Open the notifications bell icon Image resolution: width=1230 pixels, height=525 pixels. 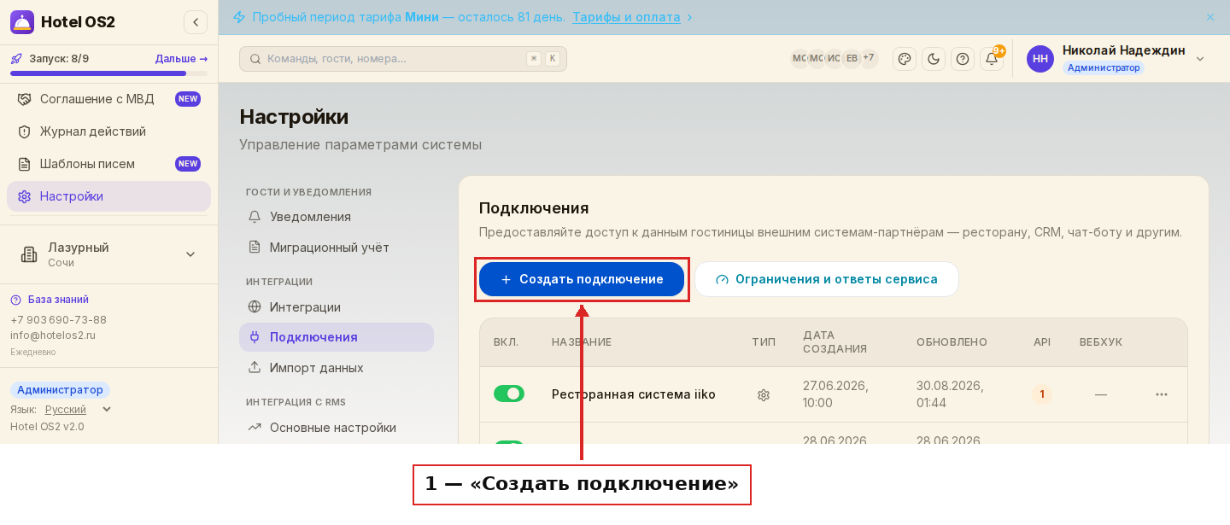[x=992, y=59]
